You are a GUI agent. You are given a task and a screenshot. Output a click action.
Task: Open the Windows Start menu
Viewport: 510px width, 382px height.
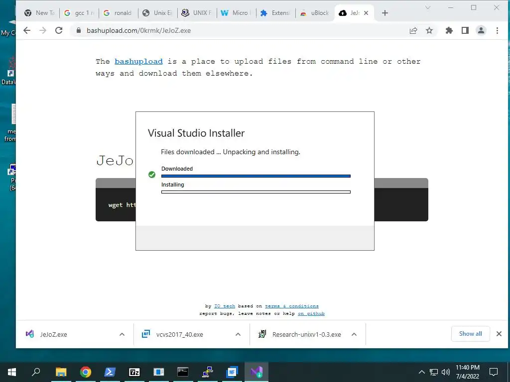[12, 372]
